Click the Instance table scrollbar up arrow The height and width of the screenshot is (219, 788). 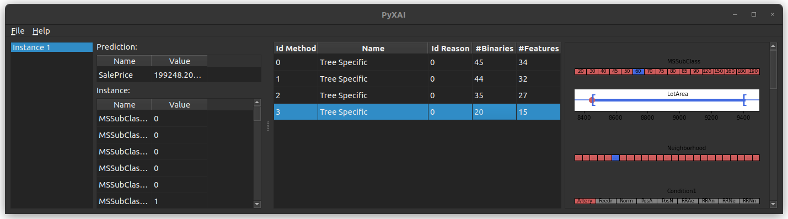point(257,102)
